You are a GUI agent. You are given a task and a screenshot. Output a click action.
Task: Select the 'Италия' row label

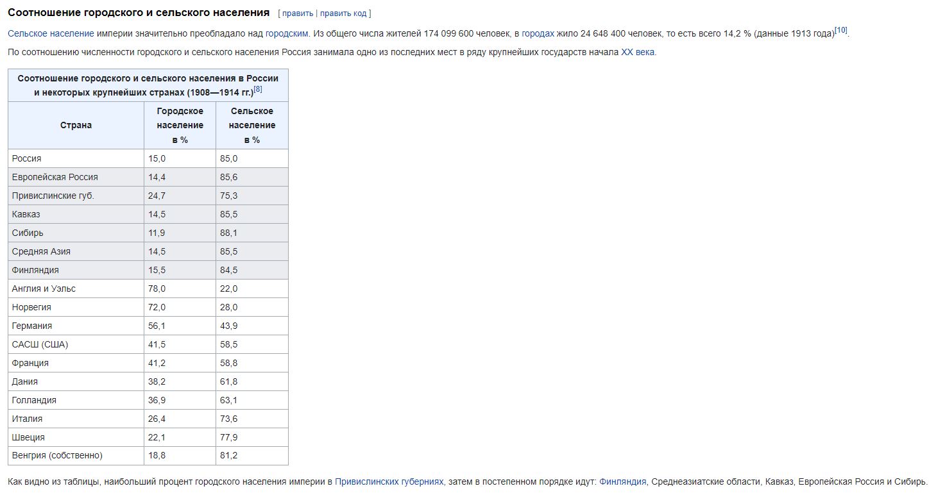27,419
